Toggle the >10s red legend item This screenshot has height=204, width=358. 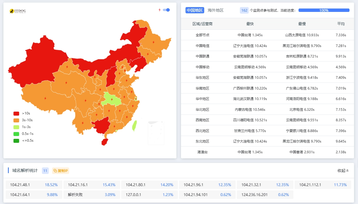point(16,113)
